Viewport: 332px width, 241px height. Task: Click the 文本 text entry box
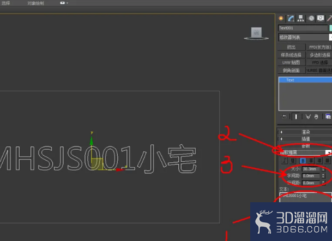[305, 197]
